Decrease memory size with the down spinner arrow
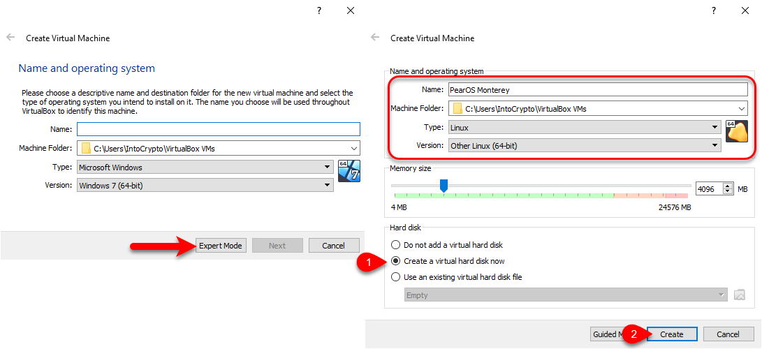762x349 pixels. point(728,191)
